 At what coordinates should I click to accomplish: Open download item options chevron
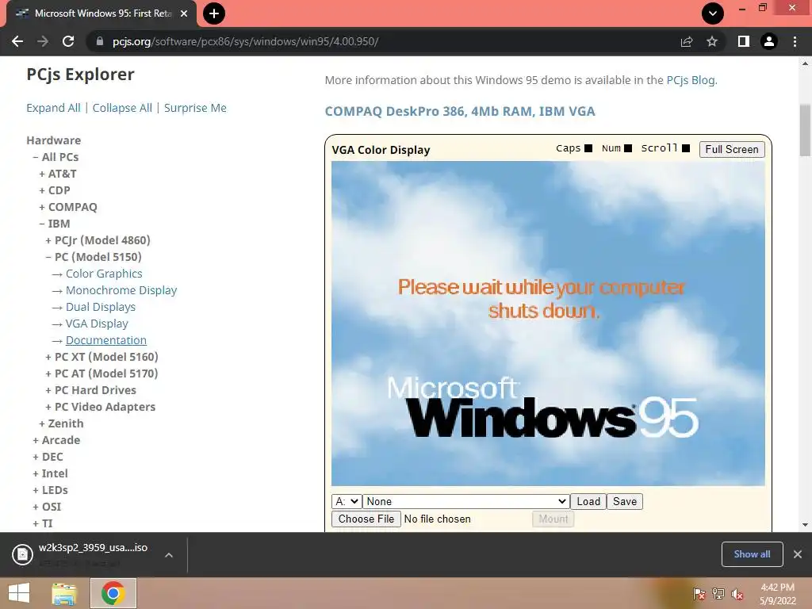[169, 554]
